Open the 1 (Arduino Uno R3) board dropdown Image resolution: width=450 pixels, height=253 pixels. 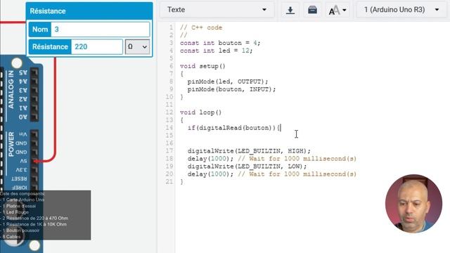pyautogui.click(x=401, y=10)
